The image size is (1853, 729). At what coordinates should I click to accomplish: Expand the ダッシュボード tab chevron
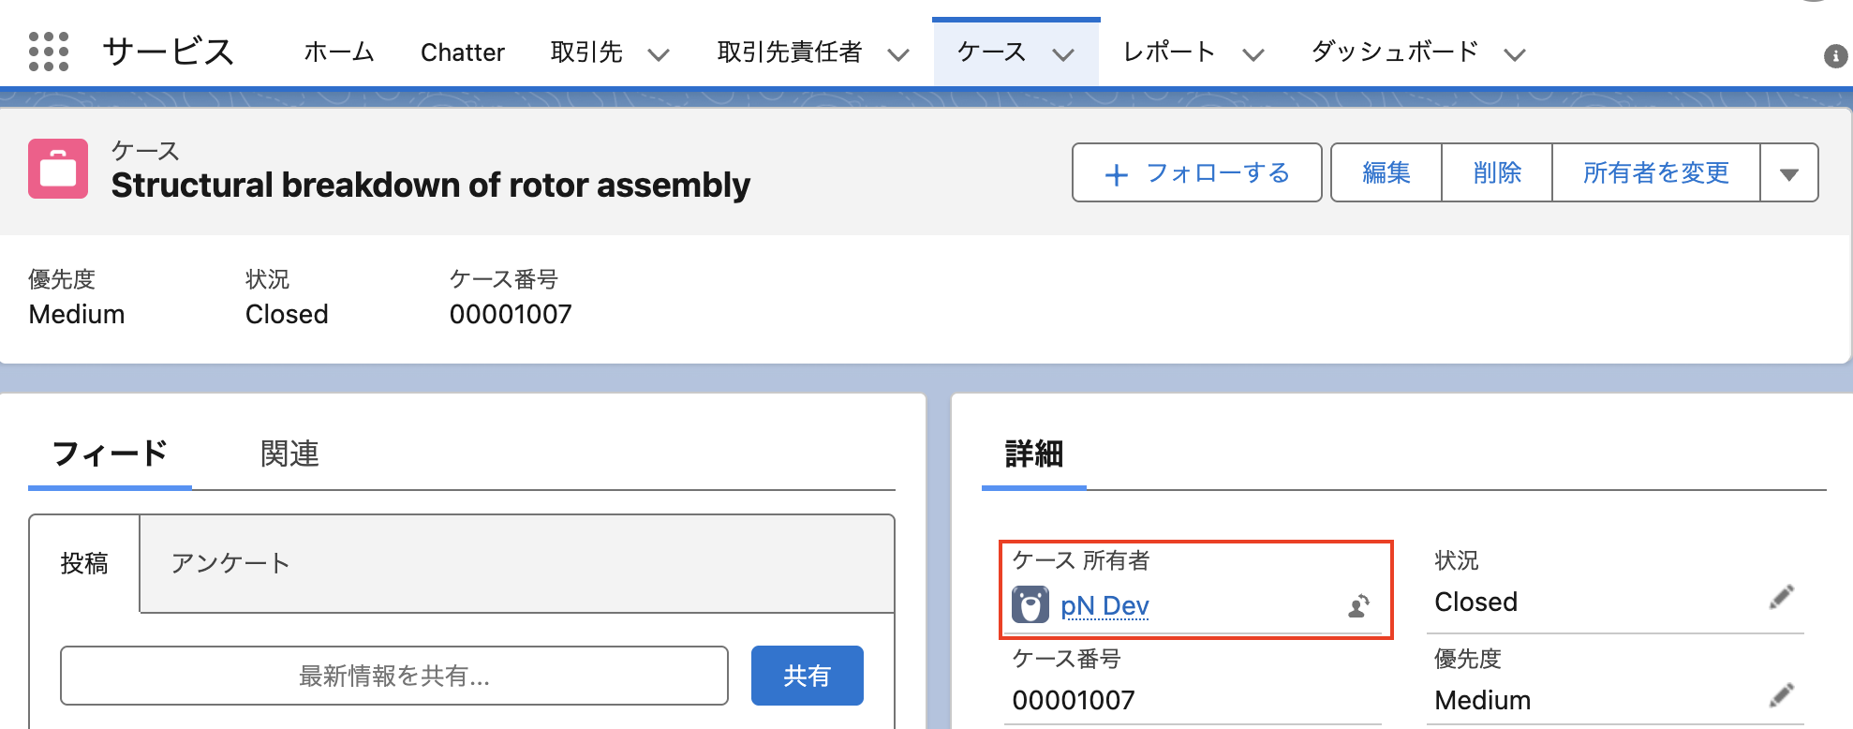click(1515, 54)
